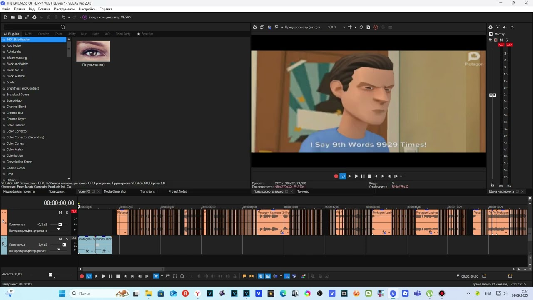533x300 pixels.
Task: Select the Color Curves effect in the list
Action: pyautogui.click(x=15, y=143)
